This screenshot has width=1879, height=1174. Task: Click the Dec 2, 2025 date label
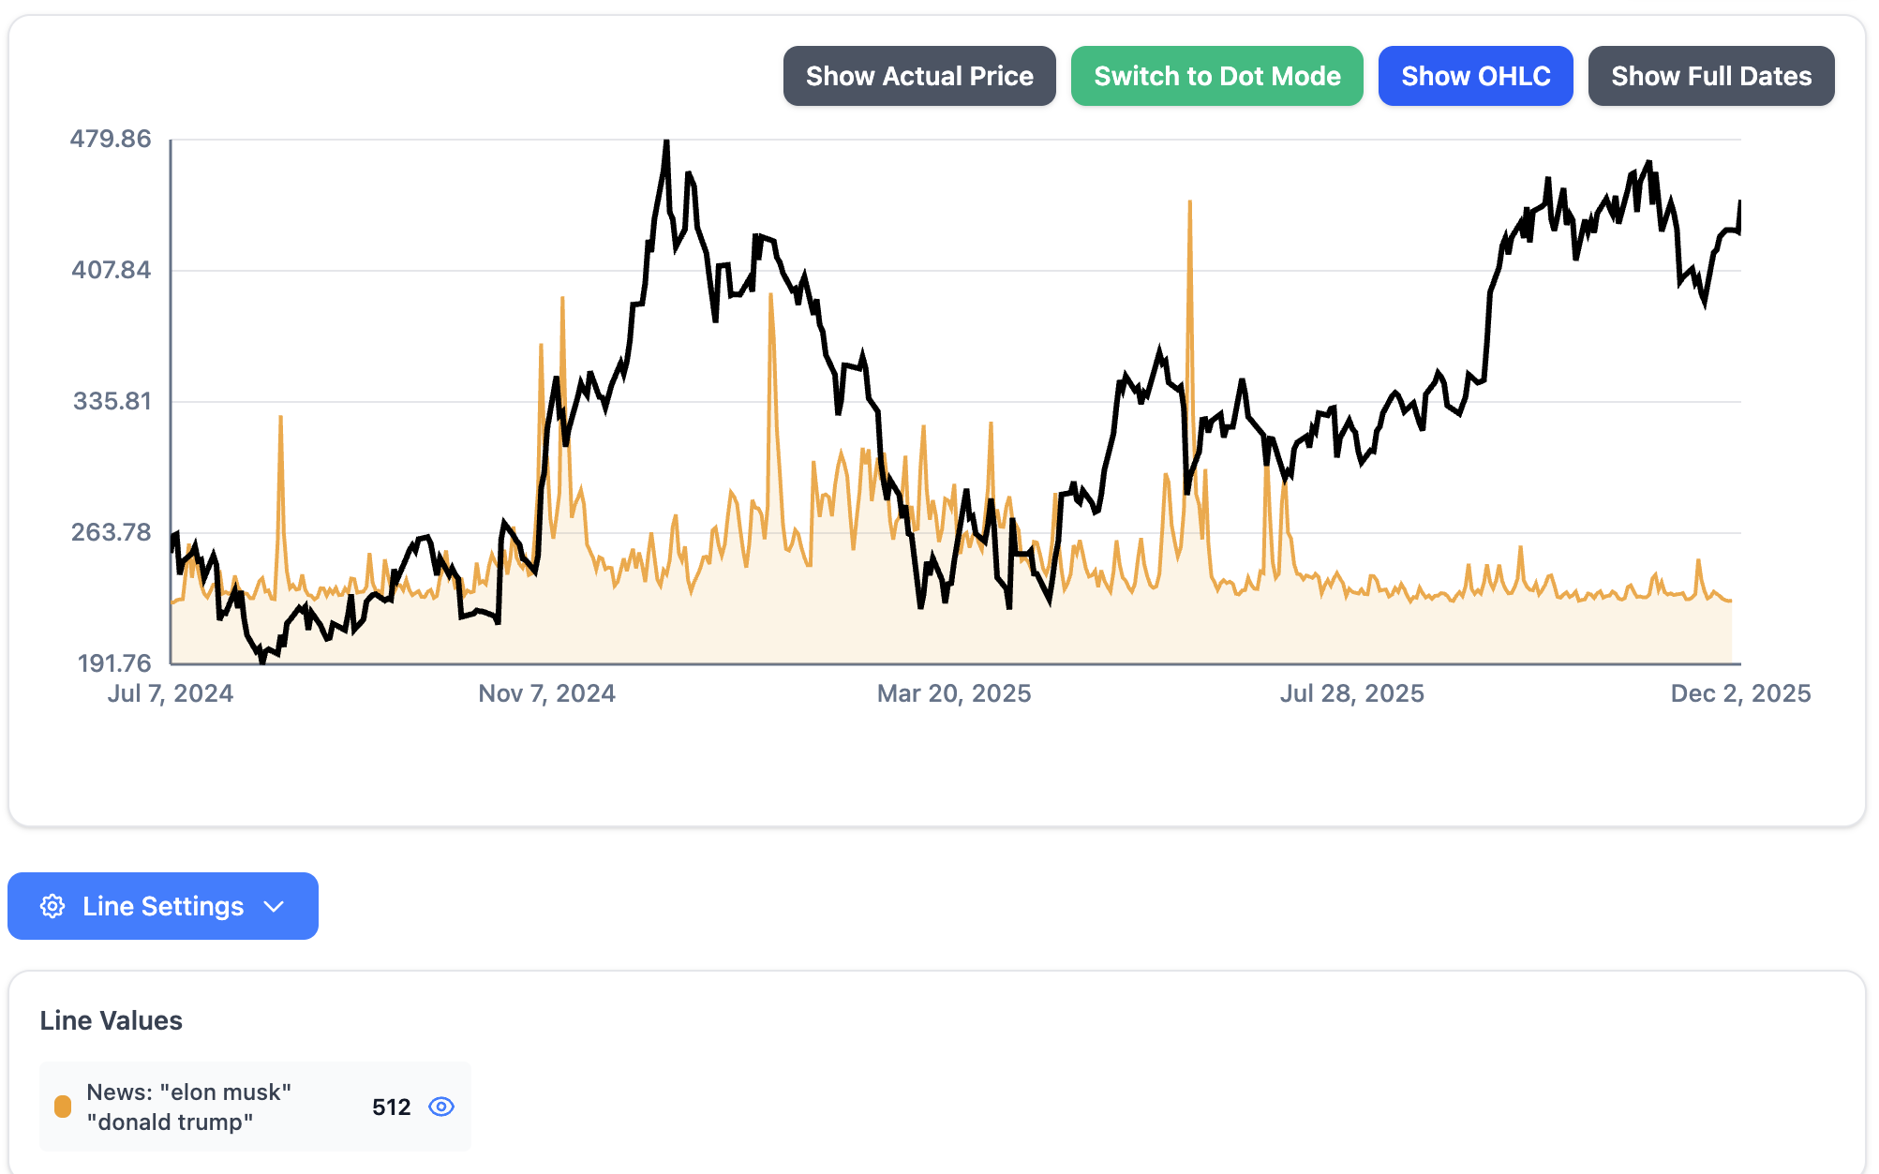click(x=1741, y=693)
